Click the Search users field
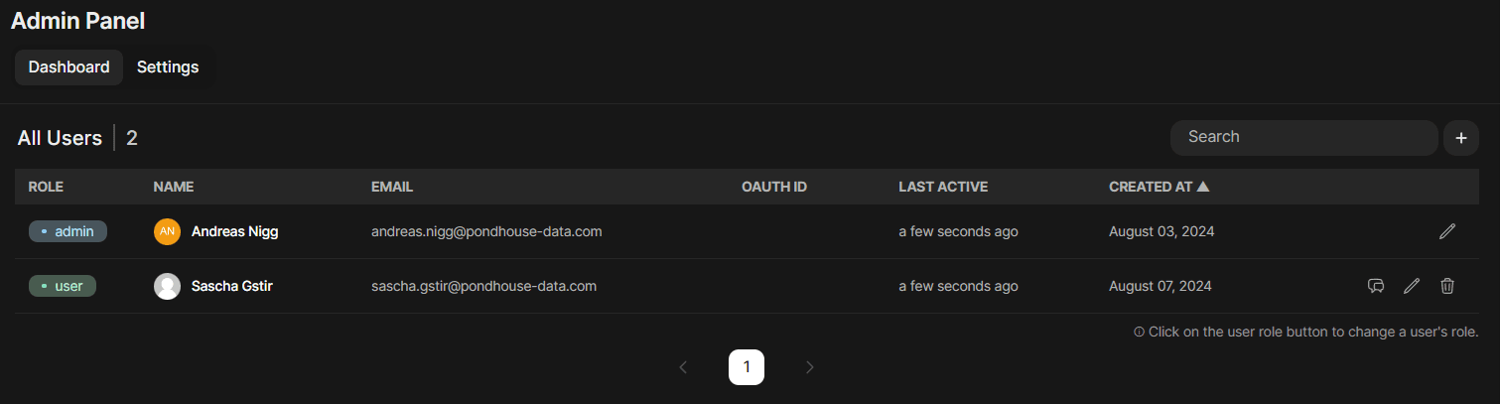 coord(1303,137)
